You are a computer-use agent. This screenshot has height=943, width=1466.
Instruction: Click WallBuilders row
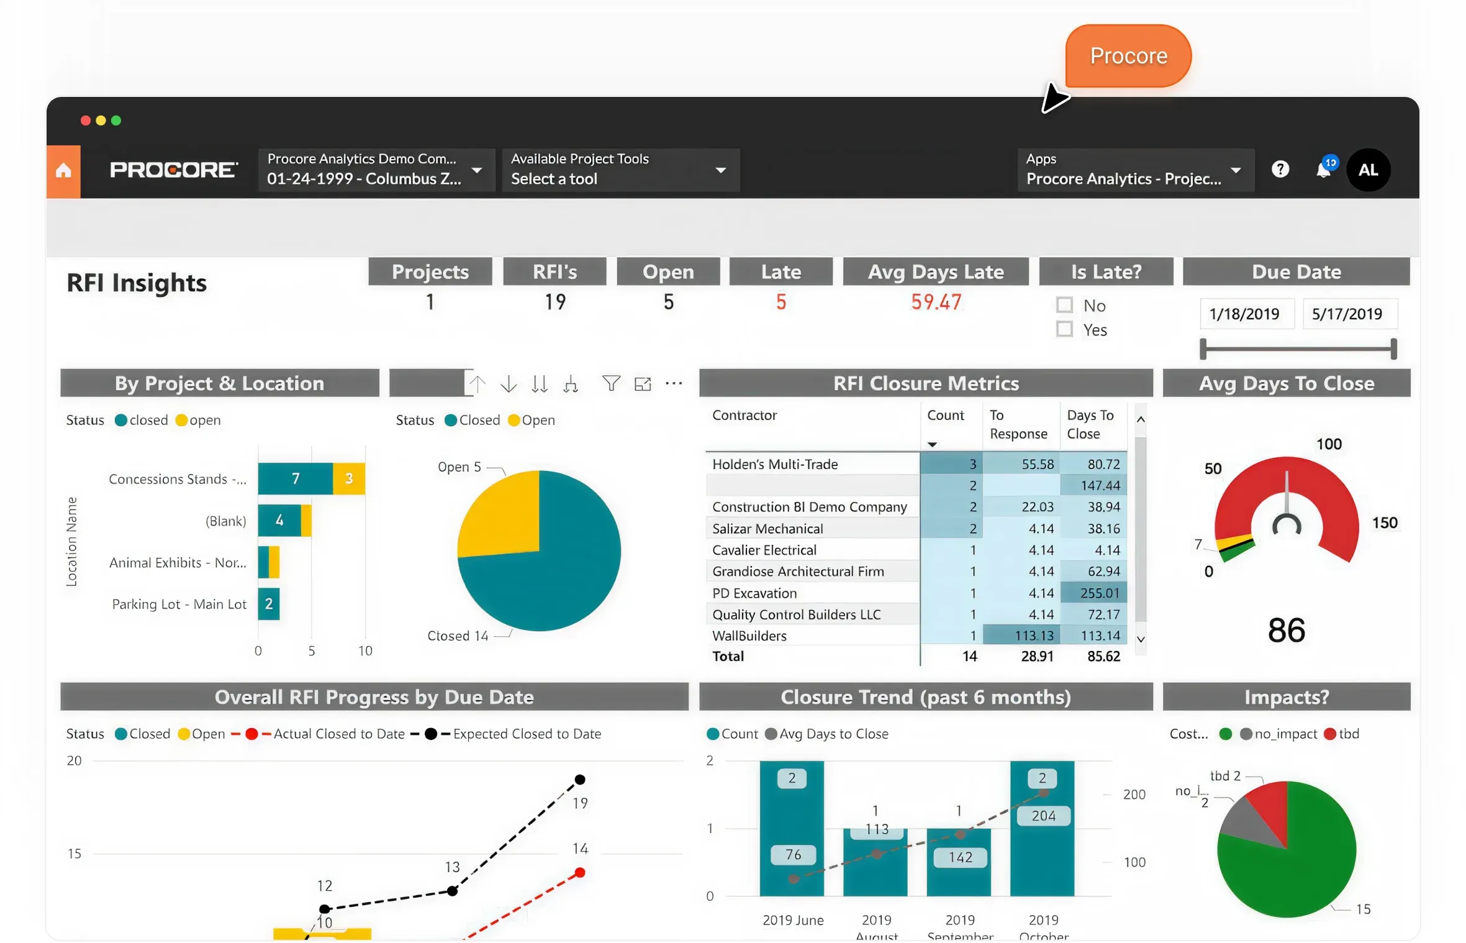pyautogui.click(x=916, y=635)
